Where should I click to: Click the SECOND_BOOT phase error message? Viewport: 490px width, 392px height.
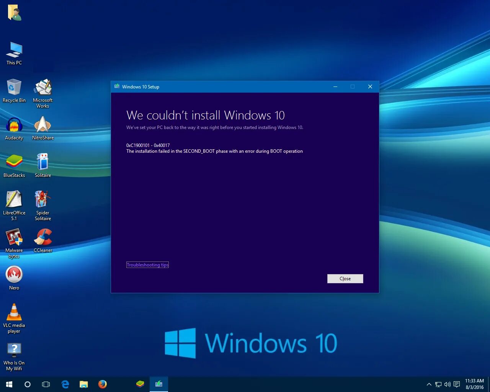click(x=214, y=151)
